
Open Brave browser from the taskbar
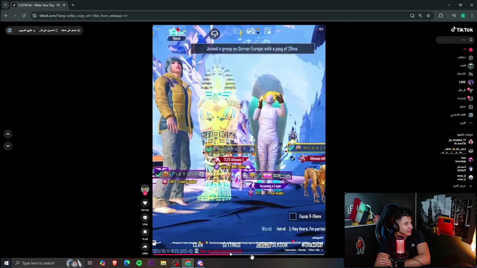(114, 263)
